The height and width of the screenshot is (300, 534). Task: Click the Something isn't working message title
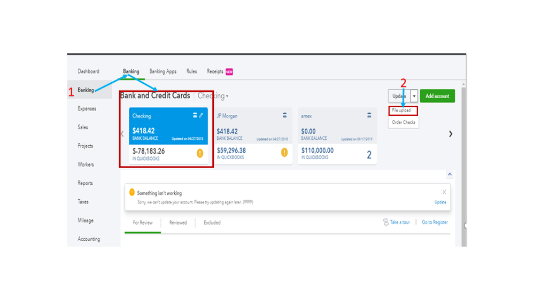(x=159, y=193)
